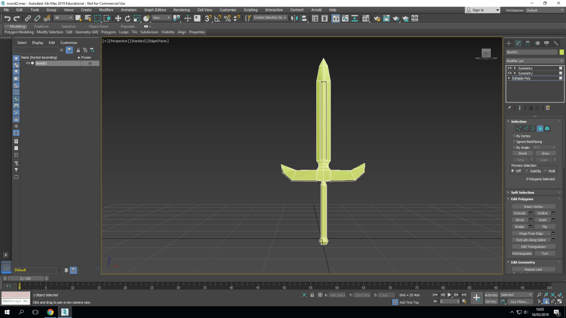Check Ignore Backfacing in Selection rollout
Image resolution: width=566 pixels, height=318 pixels.
pyautogui.click(x=514, y=142)
